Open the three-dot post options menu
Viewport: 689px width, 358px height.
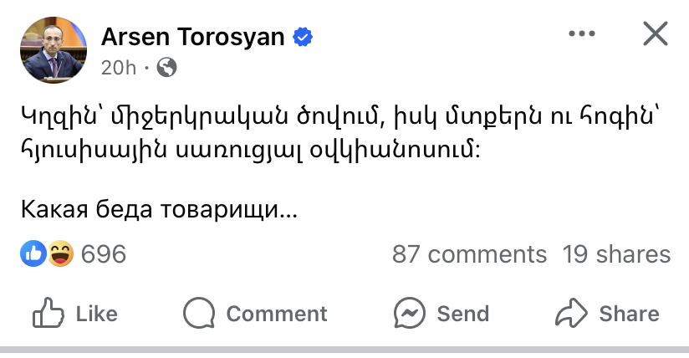582,34
